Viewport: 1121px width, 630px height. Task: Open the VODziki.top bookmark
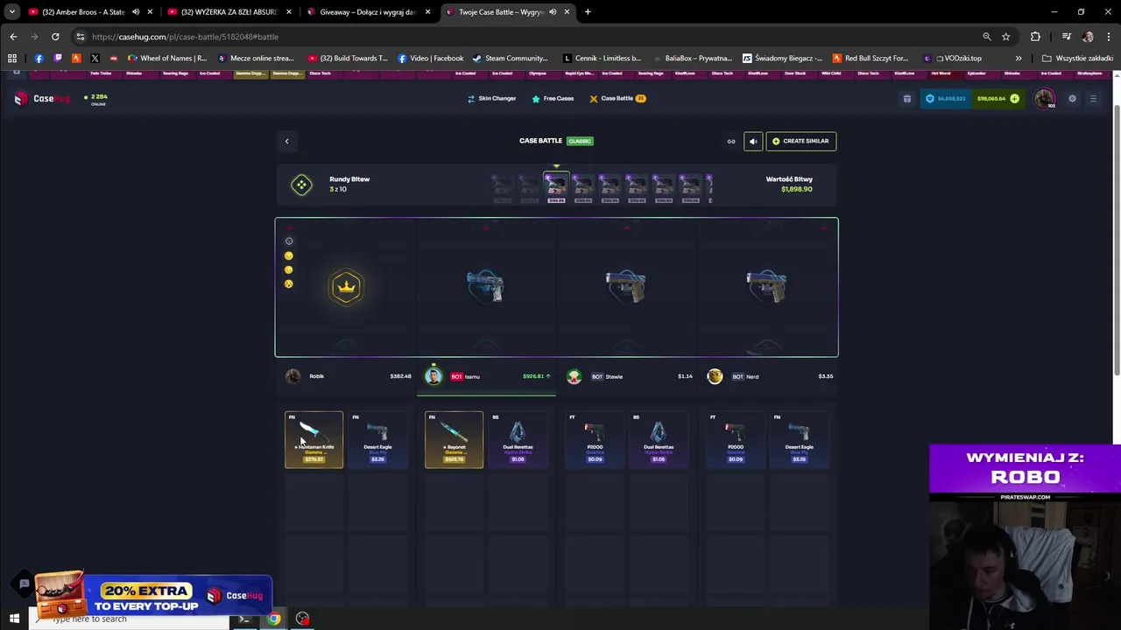click(953, 59)
